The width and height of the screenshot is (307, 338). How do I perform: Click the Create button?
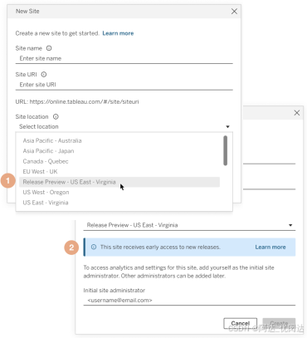point(279,323)
